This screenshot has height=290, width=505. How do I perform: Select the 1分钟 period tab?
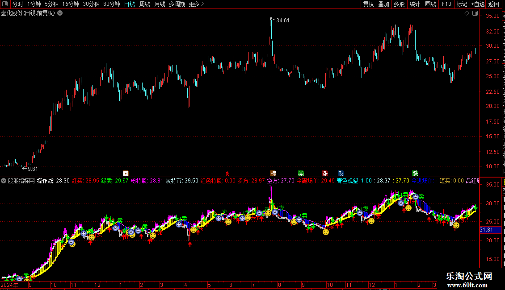coord(34,4)
